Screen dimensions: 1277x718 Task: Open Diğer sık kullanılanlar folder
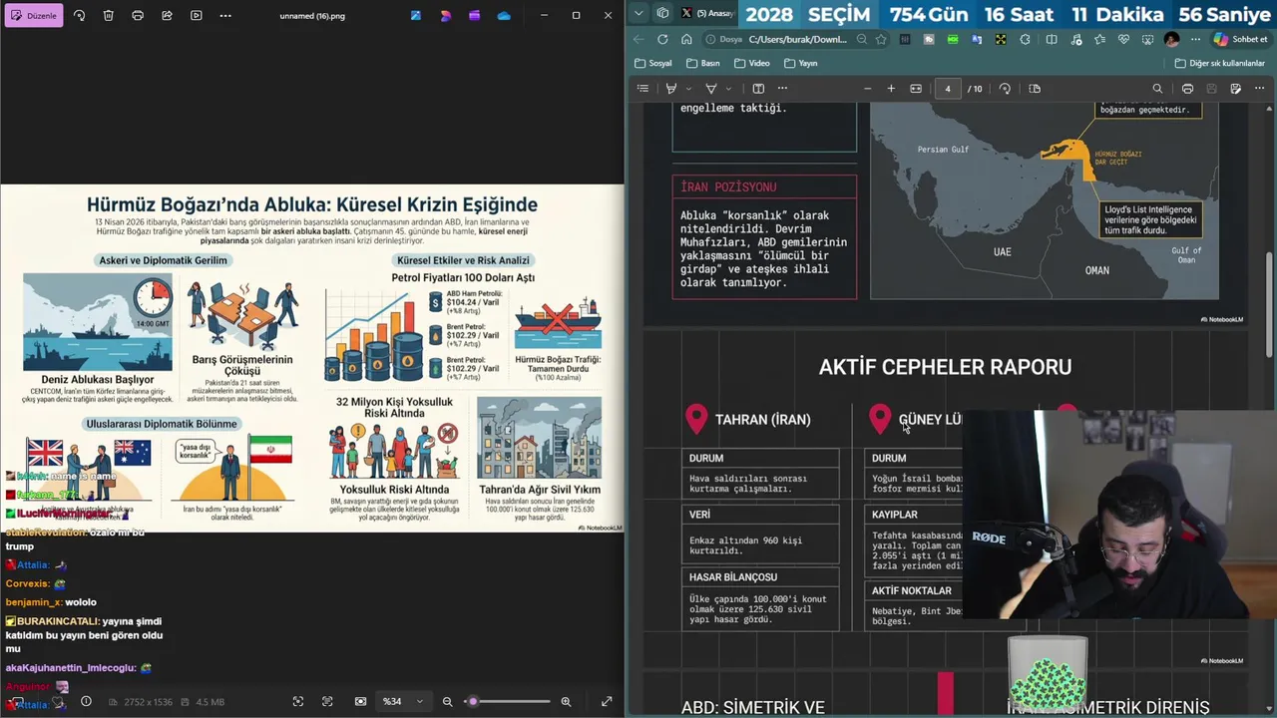point(1219,63)
